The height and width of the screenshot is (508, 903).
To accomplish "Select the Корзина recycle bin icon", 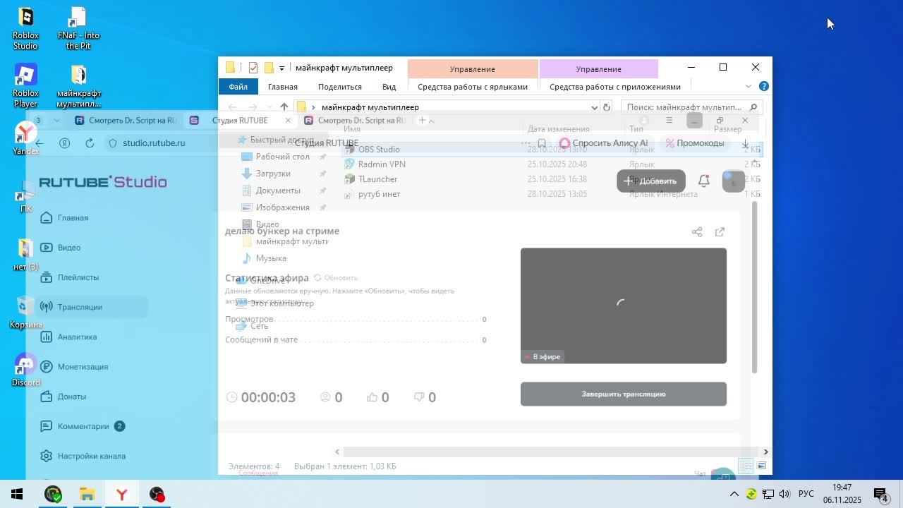I will tap(25, 313).
